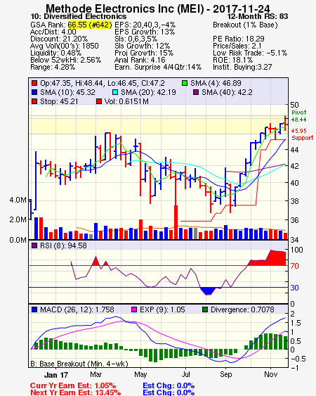
Task: Click the green SMA (4) legend swatch
Action: coord(185,83)
